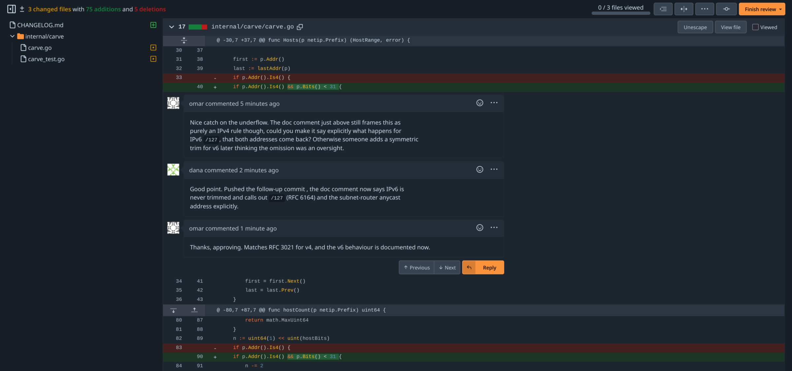Viewport: 792px width, 371px height.
Task: Click the View file button
Action: coord(731,27)
